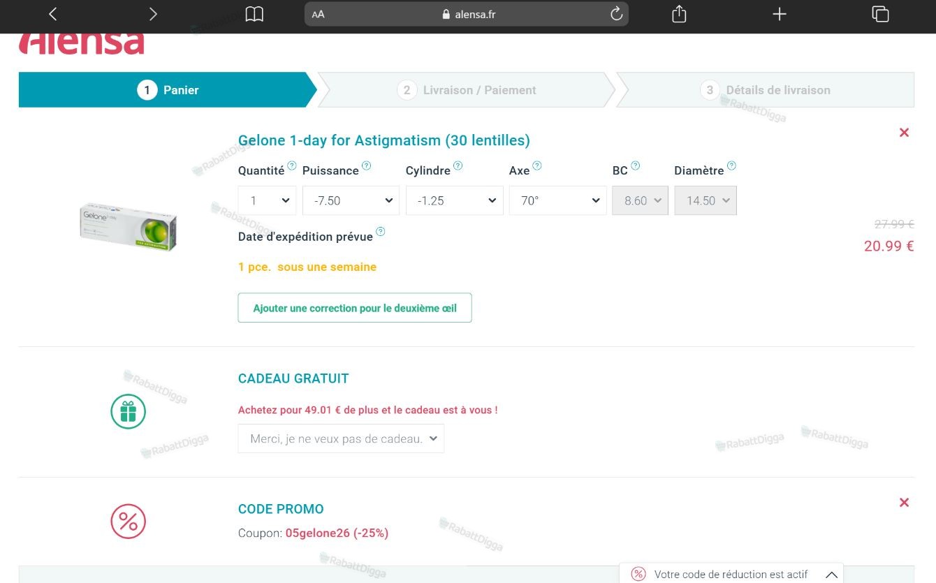Open the Quantité dropdown

click(x=267, y=200)
